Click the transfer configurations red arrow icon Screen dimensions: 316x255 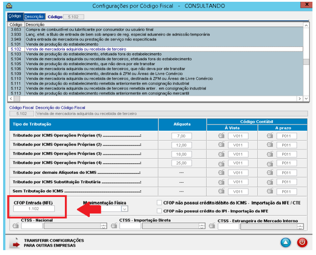click(15, 243)
